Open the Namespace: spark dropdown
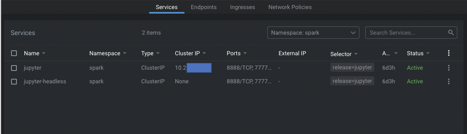This screenshot has width=467, height=134. click(x=313, y=33)
